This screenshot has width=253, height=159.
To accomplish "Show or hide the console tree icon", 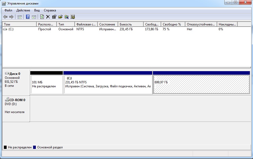I will tap(20, 17).
